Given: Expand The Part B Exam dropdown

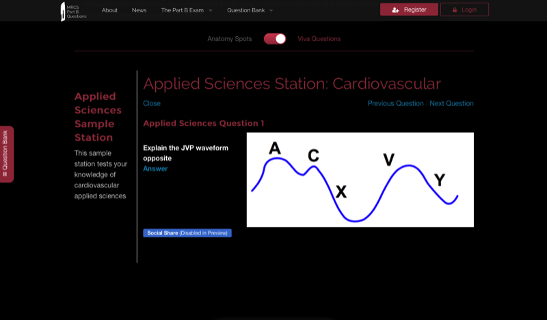Looking at the screenshot, I should pyautogui.click(x=187, y=10).
